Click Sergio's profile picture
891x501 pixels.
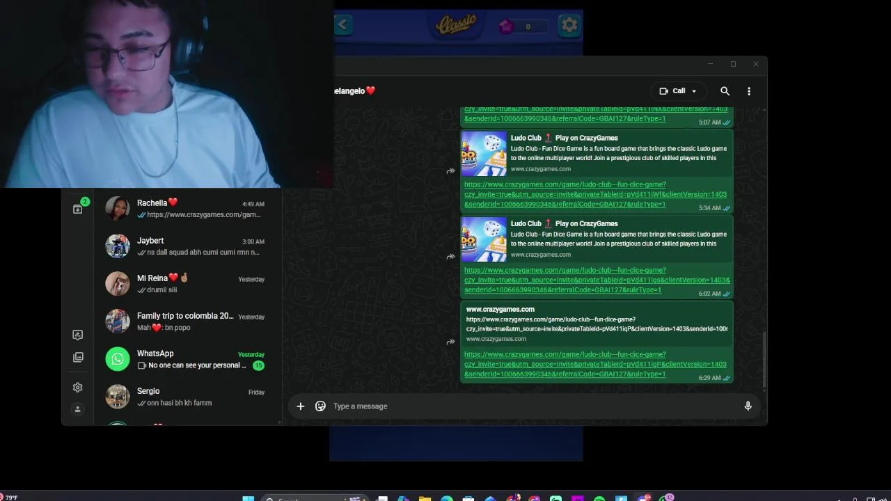[x=118, y=396]
